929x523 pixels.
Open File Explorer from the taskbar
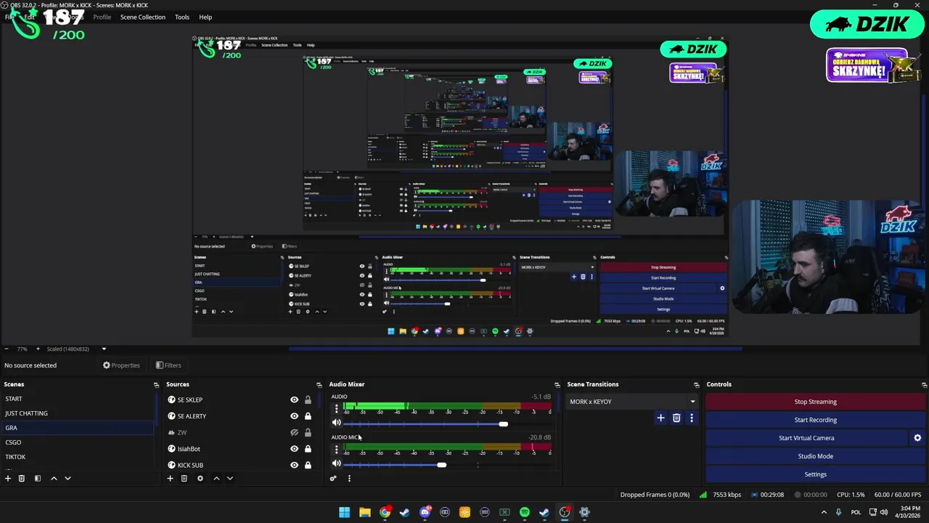(x=365, y=512)
